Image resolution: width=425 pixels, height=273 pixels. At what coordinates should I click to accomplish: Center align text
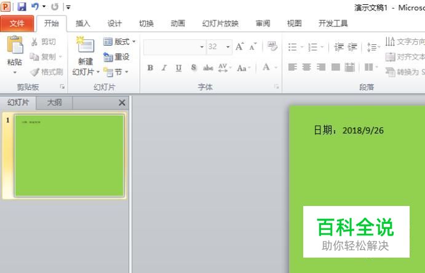click(x=306, y=67)
